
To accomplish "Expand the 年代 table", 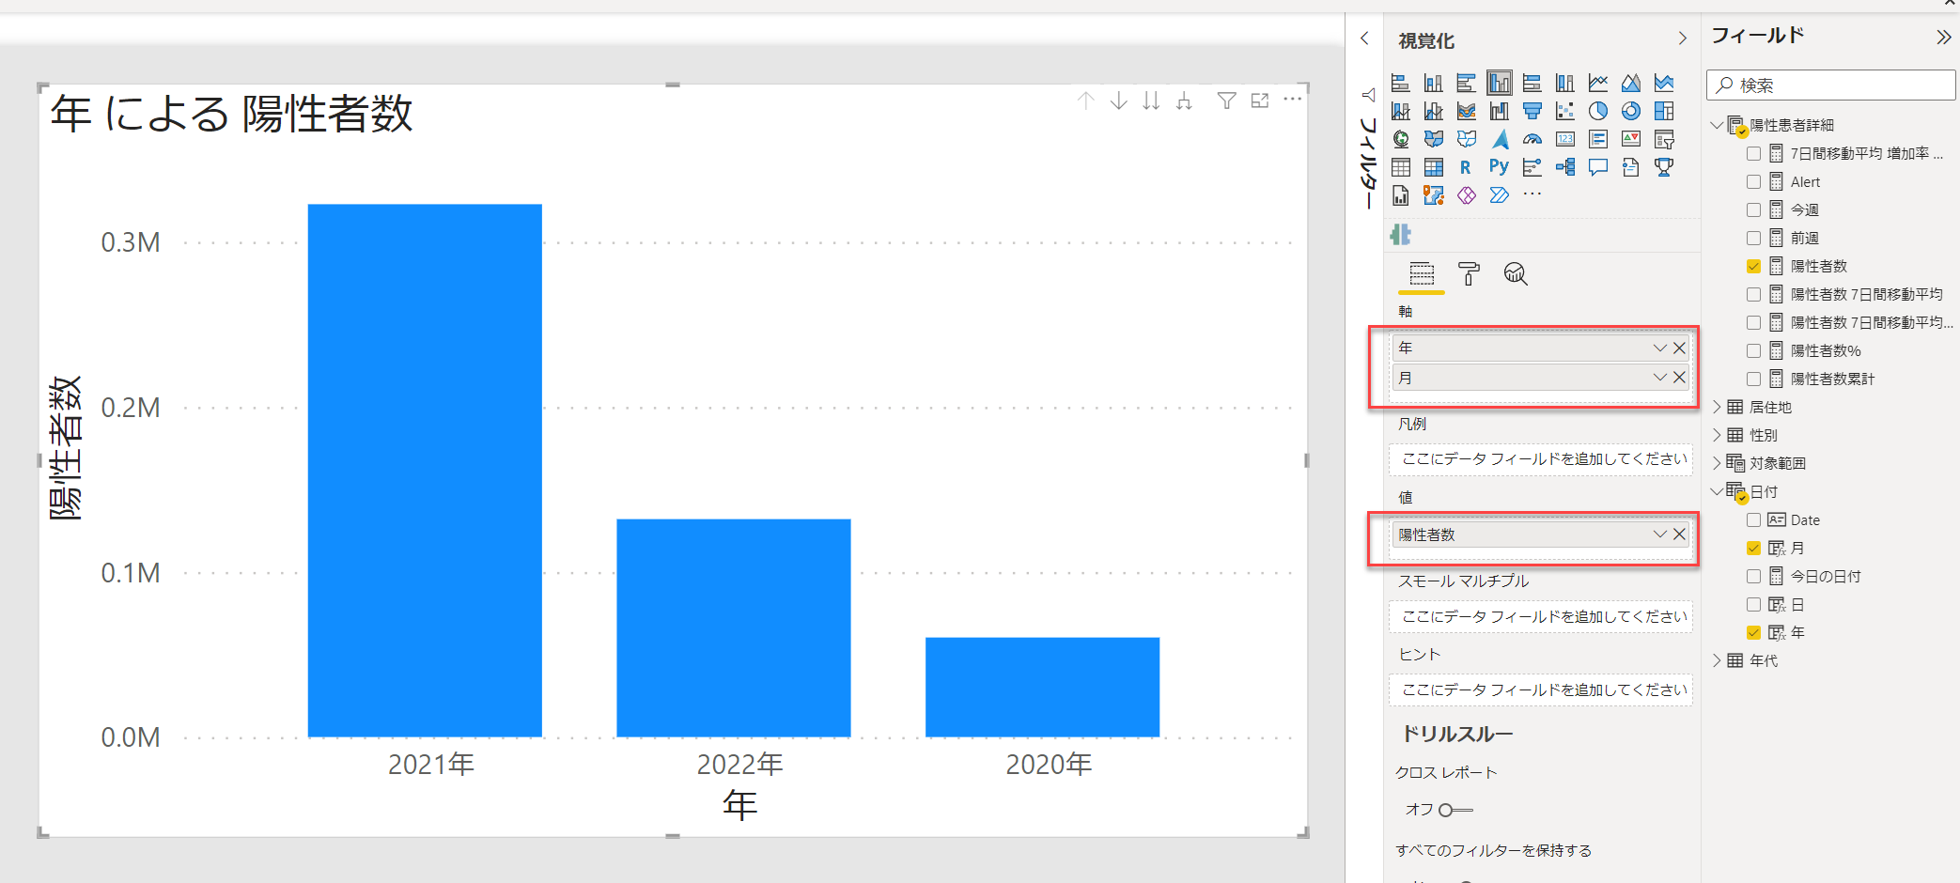I will pyautogui.click(x=1717, y=660).
